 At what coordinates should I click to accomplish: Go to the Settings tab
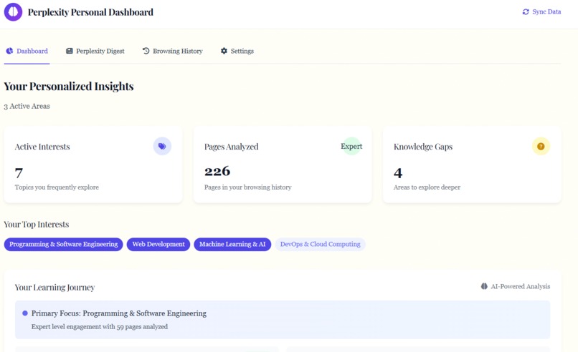(x=237, y=51)
